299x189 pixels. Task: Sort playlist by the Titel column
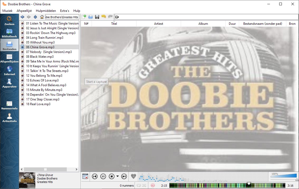(x=114, y=23)
